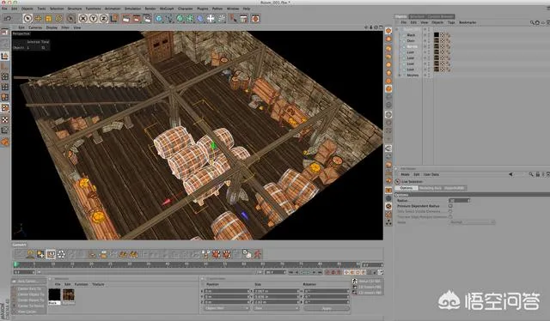Click the orange plane icon in left sidebar
This screenshot has height=321, width=550.
(x=5, y=142)
